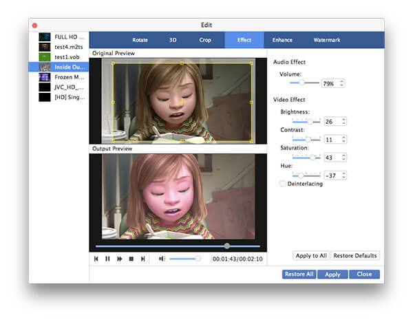Click the Contrast slider handle
413x322 pixels.
pyautogui.click(x=308, y=139)
